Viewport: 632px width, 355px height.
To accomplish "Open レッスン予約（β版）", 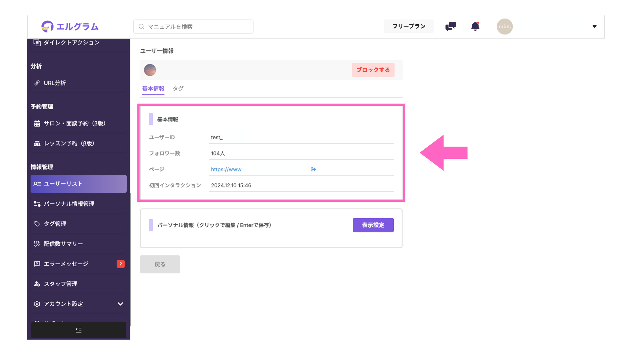I will (79, 143).
